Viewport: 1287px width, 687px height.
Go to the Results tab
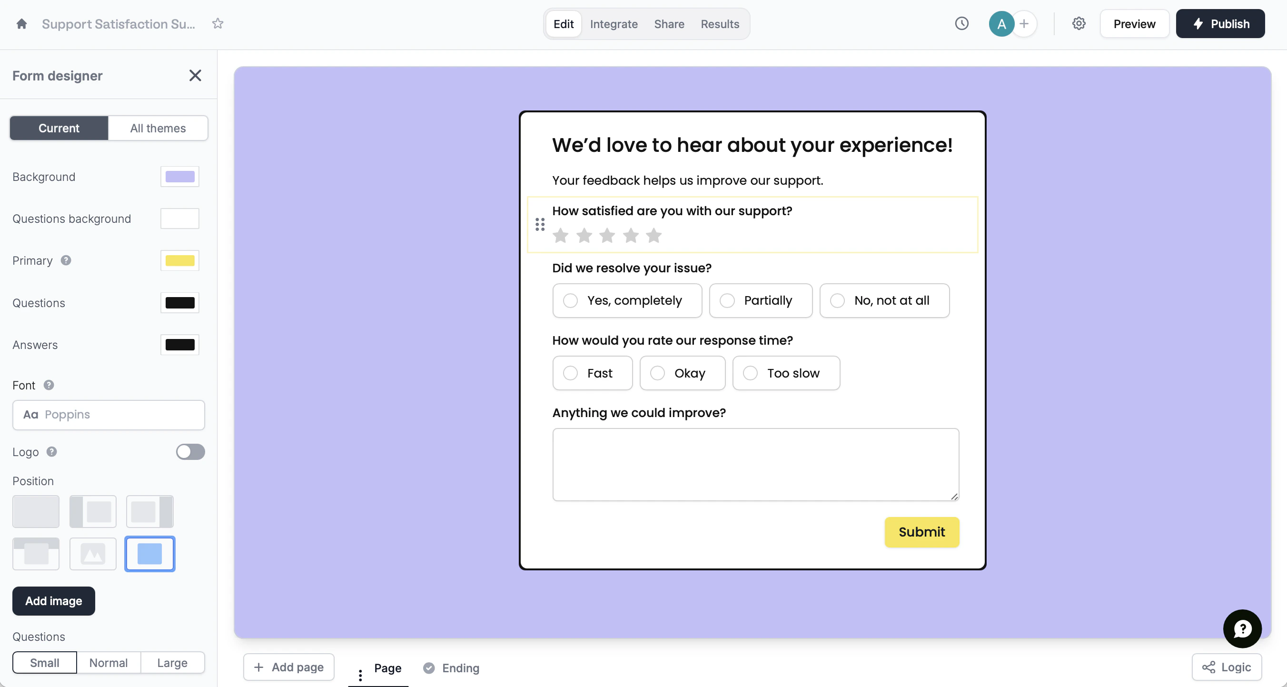coord(720,24)
